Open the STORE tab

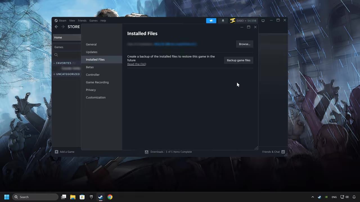coord(74,27)
